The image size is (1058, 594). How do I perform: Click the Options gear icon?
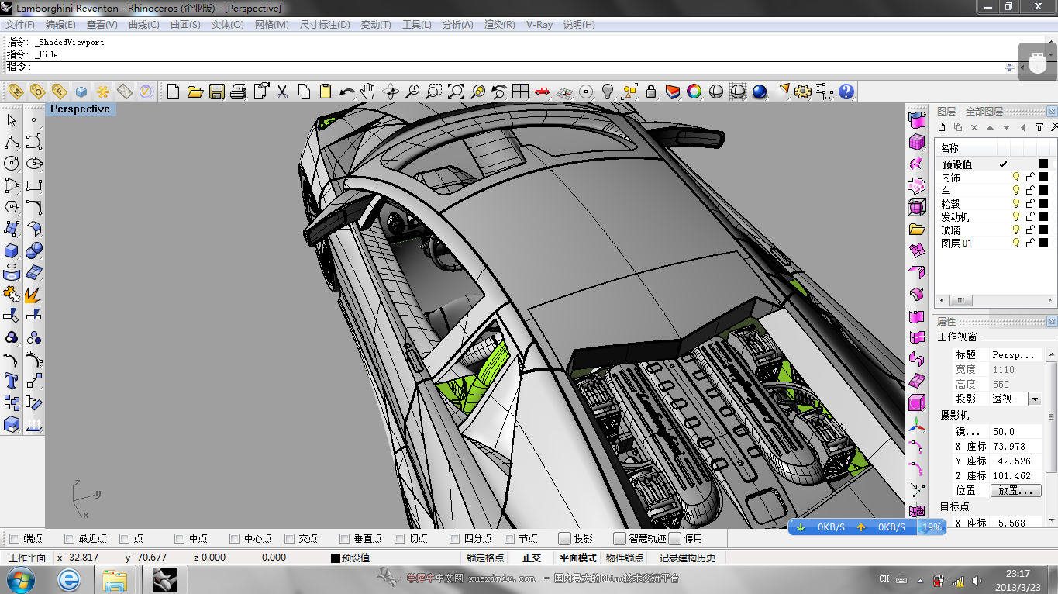pos(803,92)
